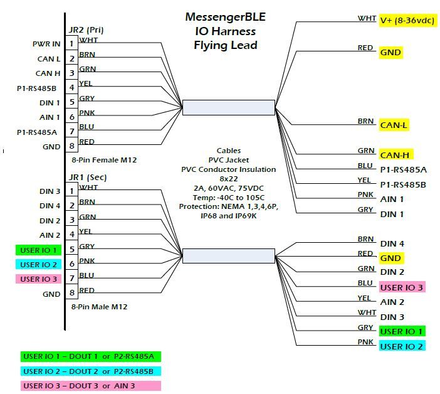Click the AIN 1 flying lead label at right

[x=392, y=200]
